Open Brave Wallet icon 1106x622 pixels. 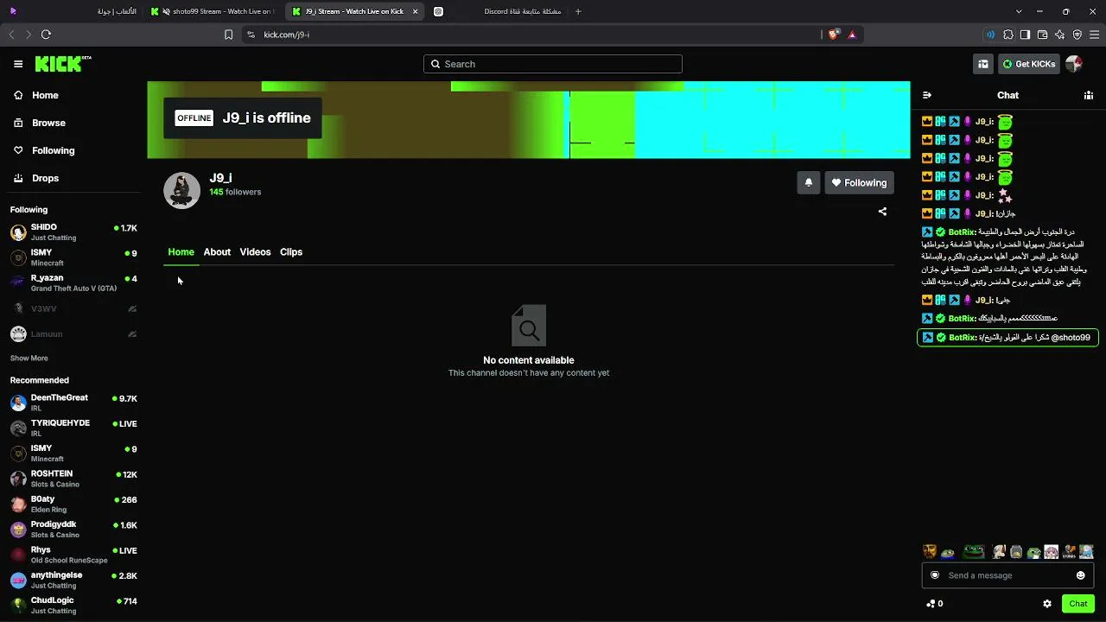1042,35
